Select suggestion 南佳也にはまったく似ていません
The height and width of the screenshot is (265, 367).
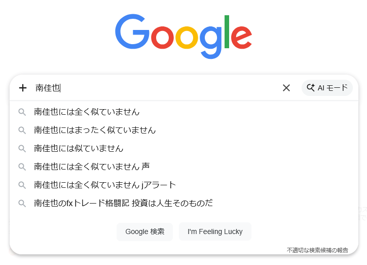[x=95, y=130]
